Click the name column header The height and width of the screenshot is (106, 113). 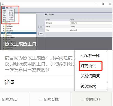(57, 20)
